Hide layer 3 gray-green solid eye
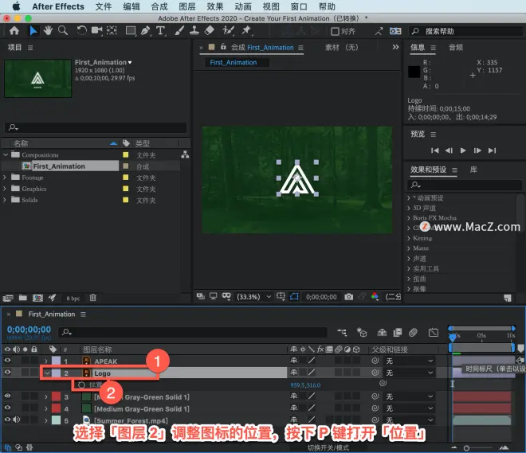The height and width of the screenshot is (453, 526). pos(7,396)
